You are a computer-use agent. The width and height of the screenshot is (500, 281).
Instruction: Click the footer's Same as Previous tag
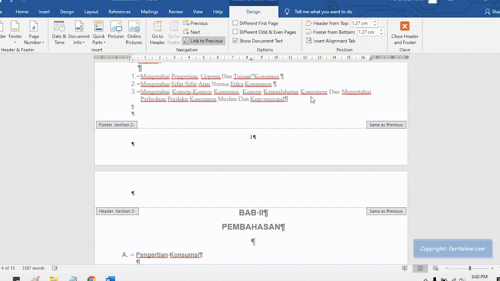[386, 125]
